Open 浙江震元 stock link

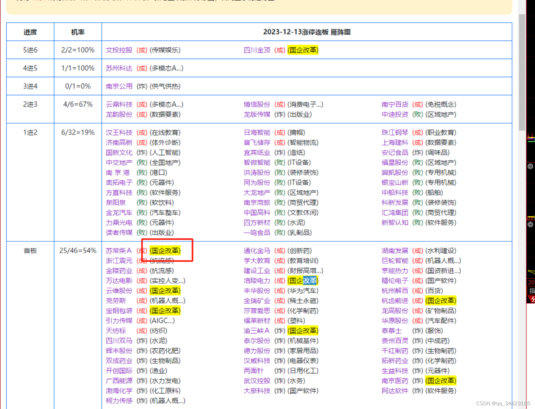119,261
